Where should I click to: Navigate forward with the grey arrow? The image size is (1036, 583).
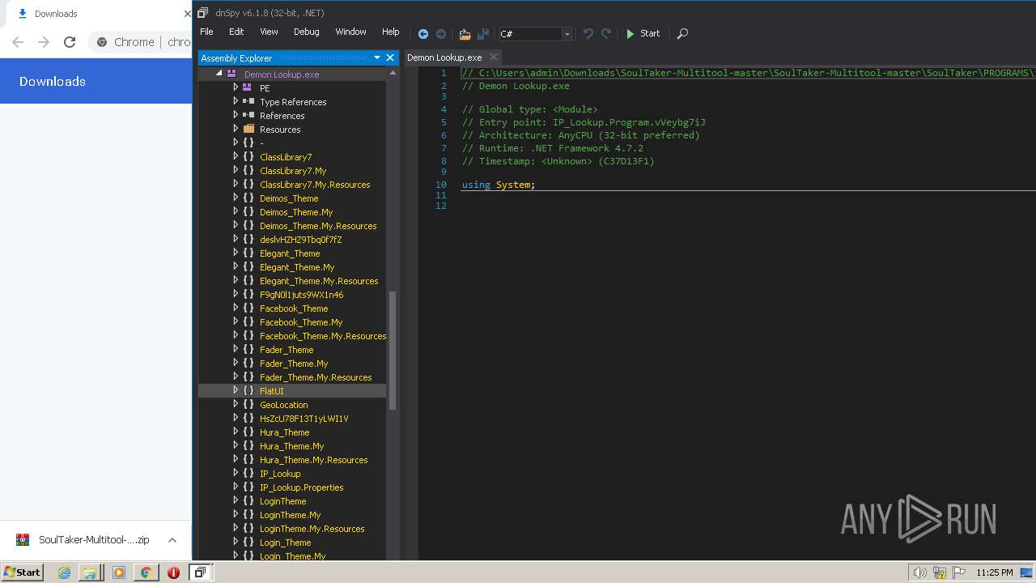[441, 34]
